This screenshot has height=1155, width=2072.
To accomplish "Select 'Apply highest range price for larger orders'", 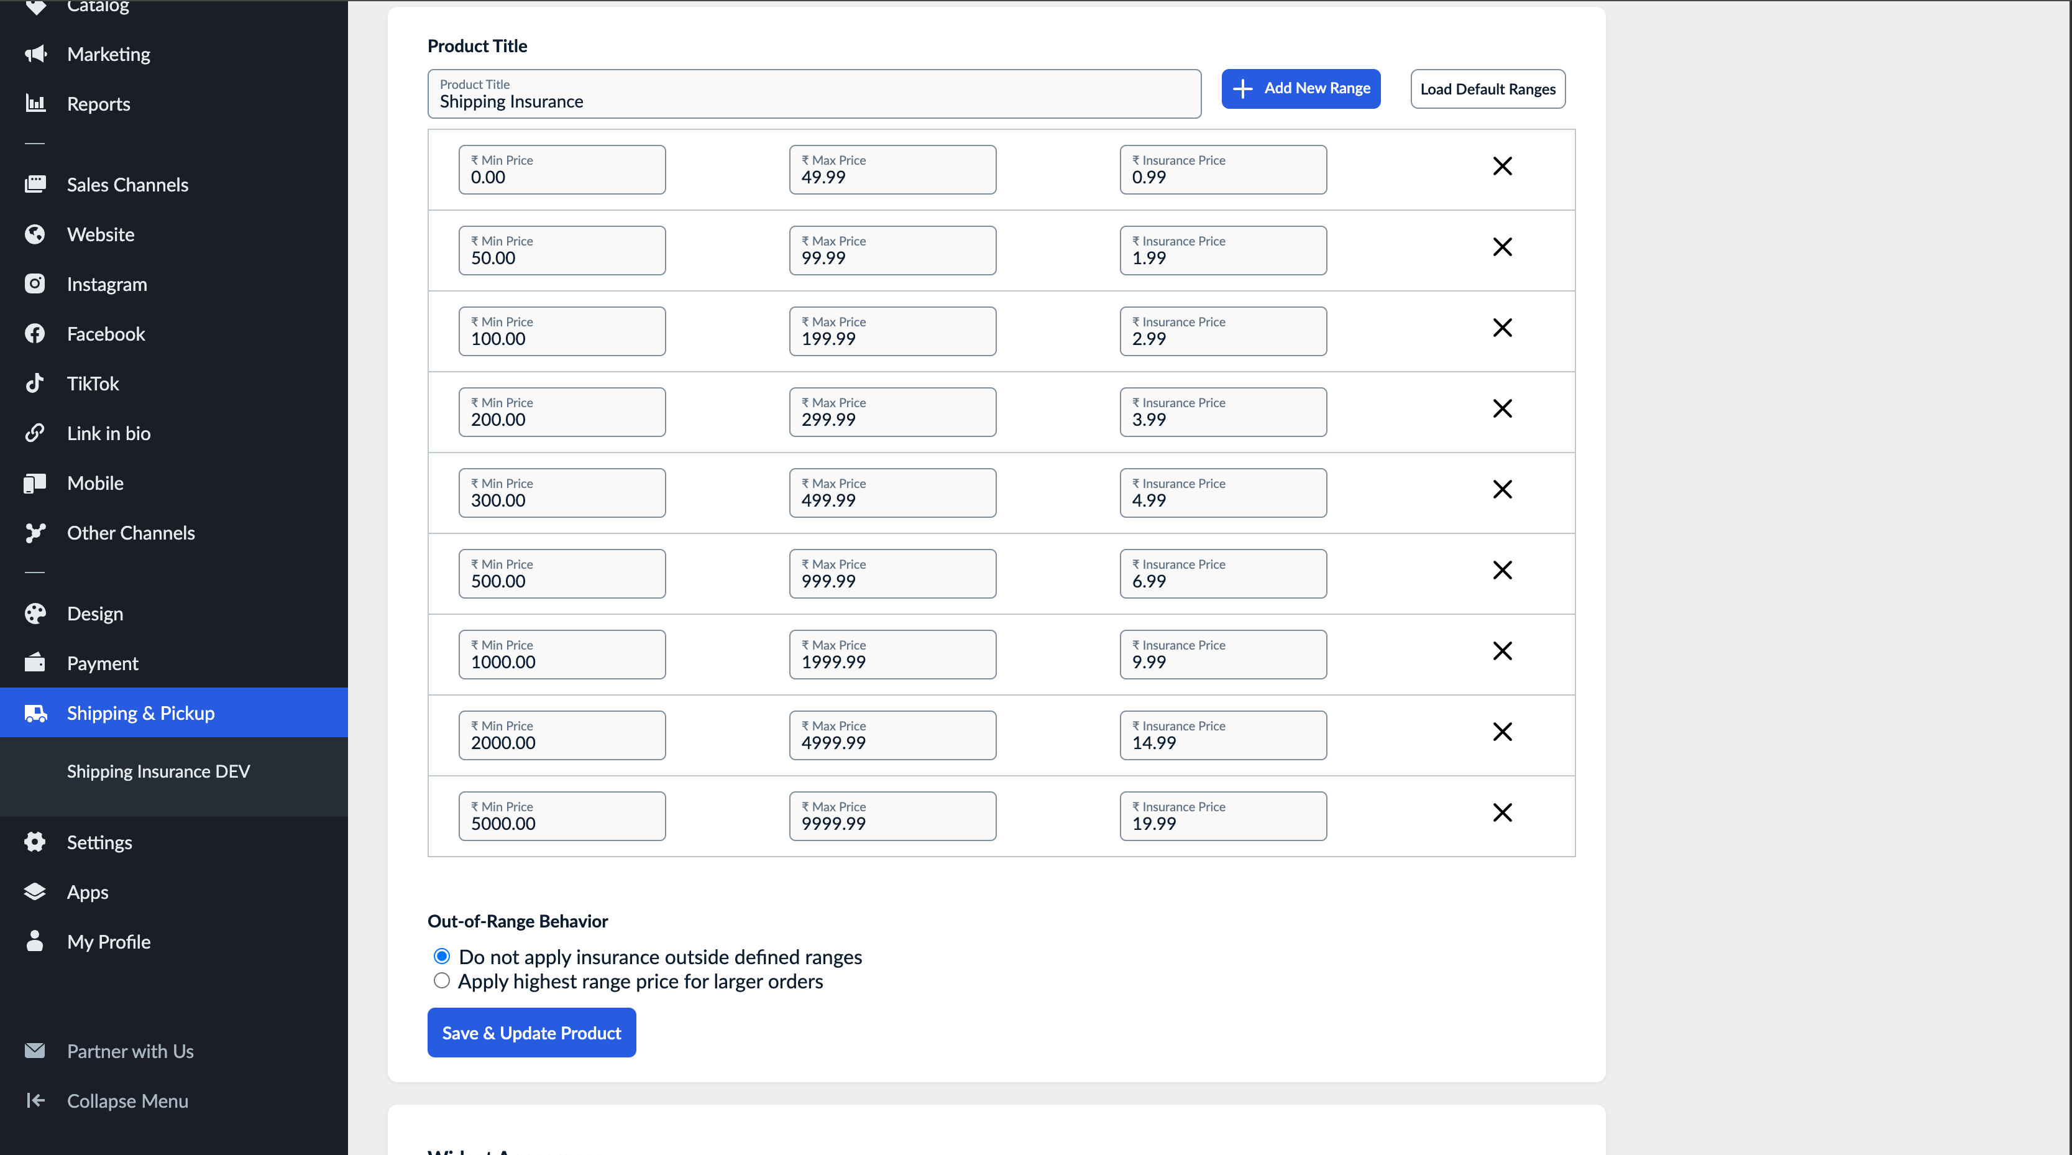I will pyautogui.click(x=442, y=980).
